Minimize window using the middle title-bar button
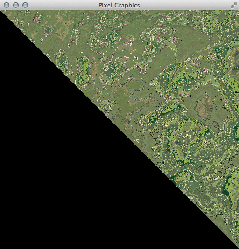The image size is (239, 249). tap(16, 5)
